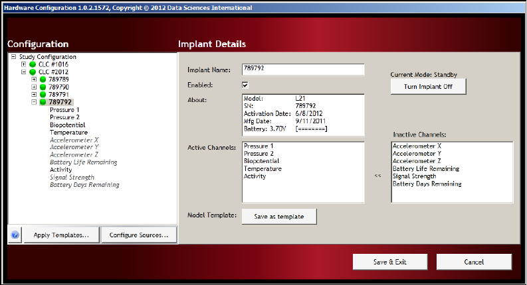This screenshot has width=527, height=285.
Task: Open Configure Sources dialog
Action: (139, 235)
